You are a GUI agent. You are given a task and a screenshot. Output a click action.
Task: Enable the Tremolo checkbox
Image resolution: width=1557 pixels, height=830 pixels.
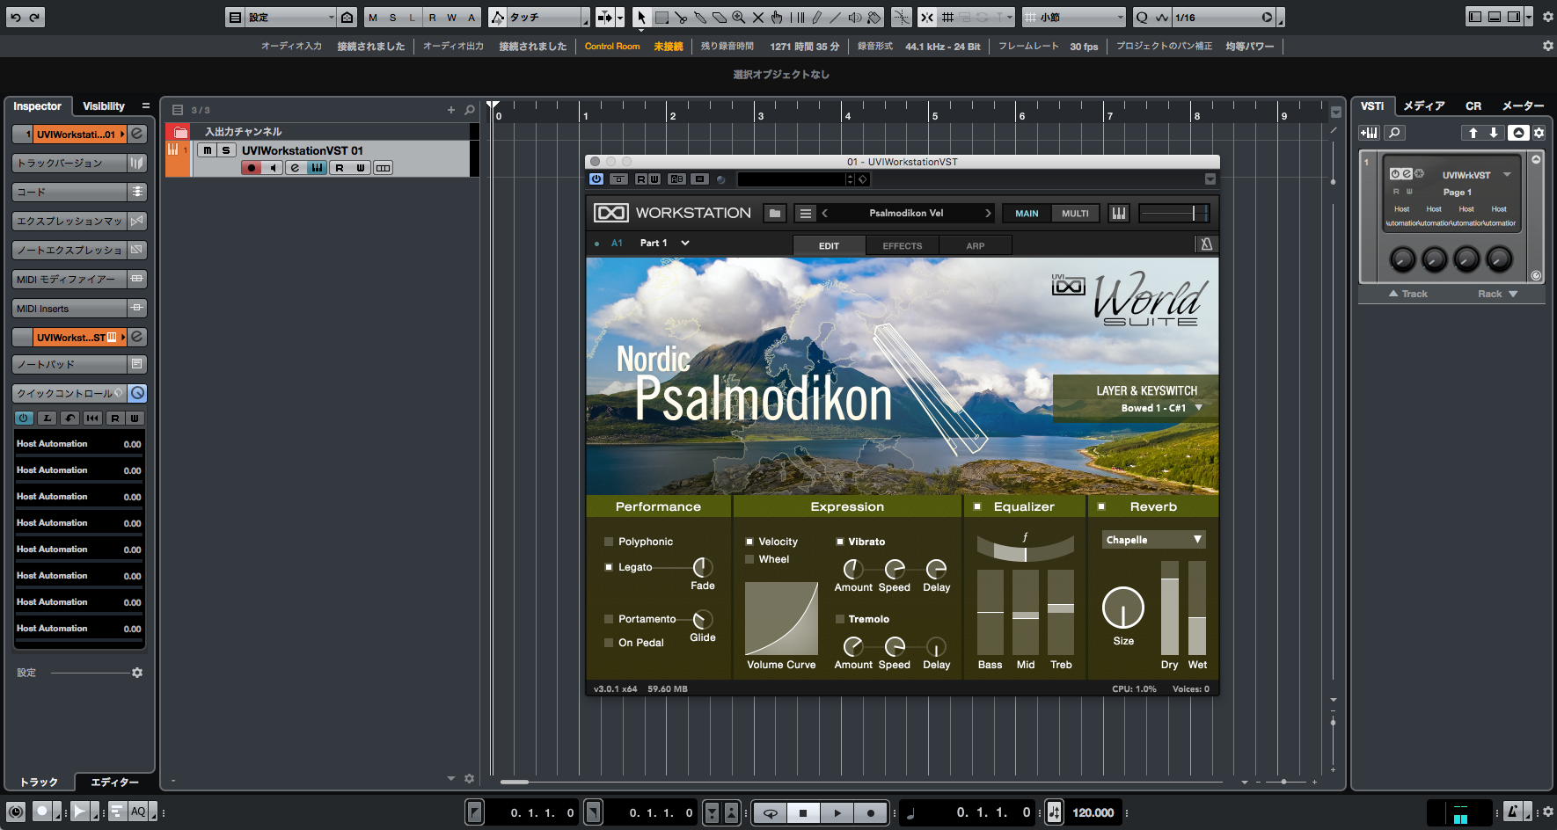(x=840, y=619)
